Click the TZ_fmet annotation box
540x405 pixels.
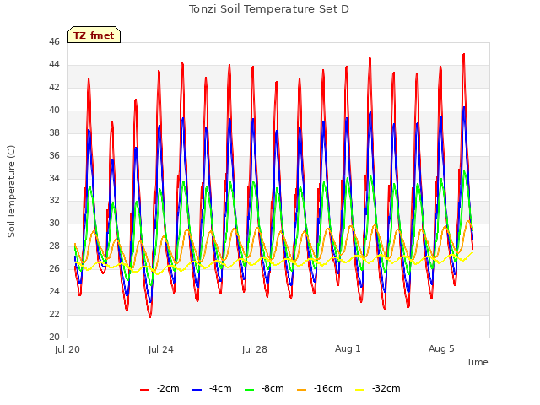(x=94, y=35)
